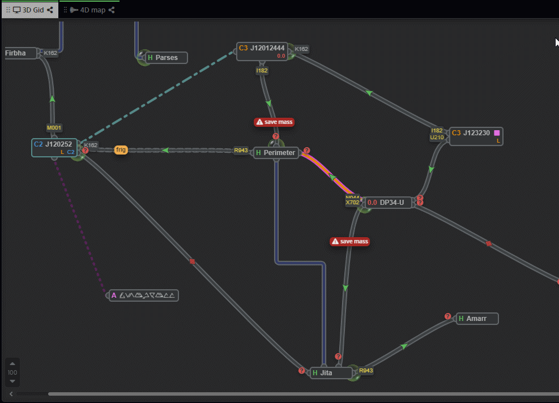The height and width of the screenshot is (403, 559).
Task: Click the zoom value 100
Action: coord(12,372)
